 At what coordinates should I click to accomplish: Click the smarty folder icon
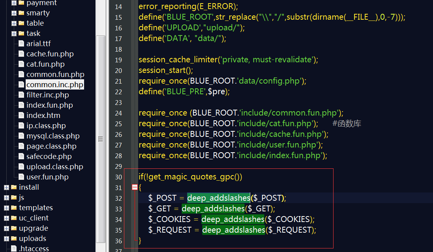click(21, 13)
